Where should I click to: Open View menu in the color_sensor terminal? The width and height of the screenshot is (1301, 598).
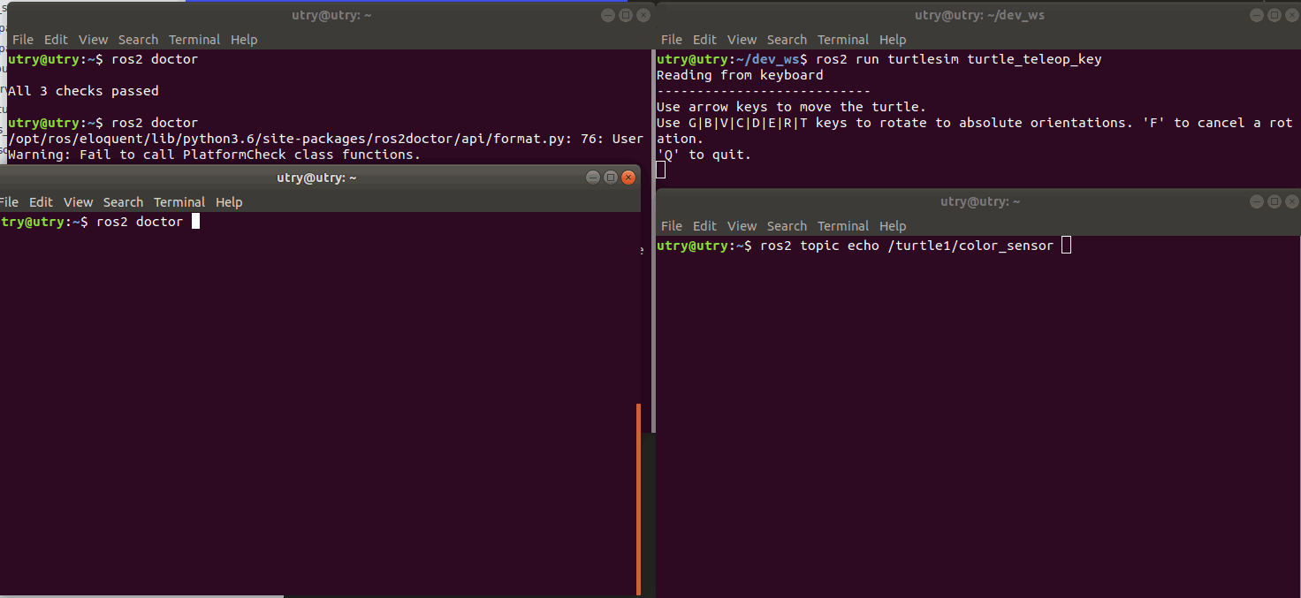pos(742,226)
